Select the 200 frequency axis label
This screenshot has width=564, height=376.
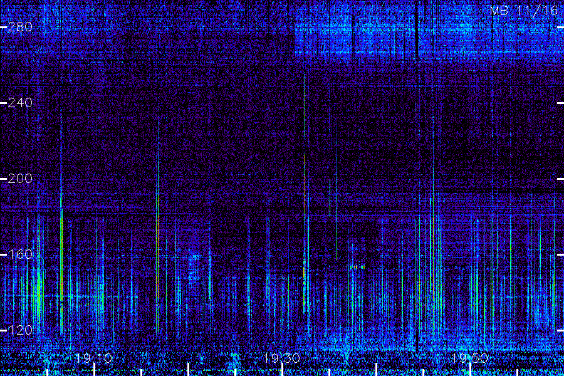(x=20, y=179)
